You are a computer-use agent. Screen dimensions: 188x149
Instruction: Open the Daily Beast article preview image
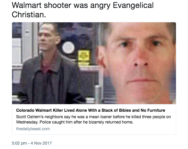coord(94,63)
